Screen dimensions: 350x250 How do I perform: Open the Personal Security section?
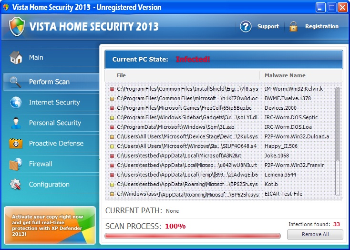coord(51,123)
